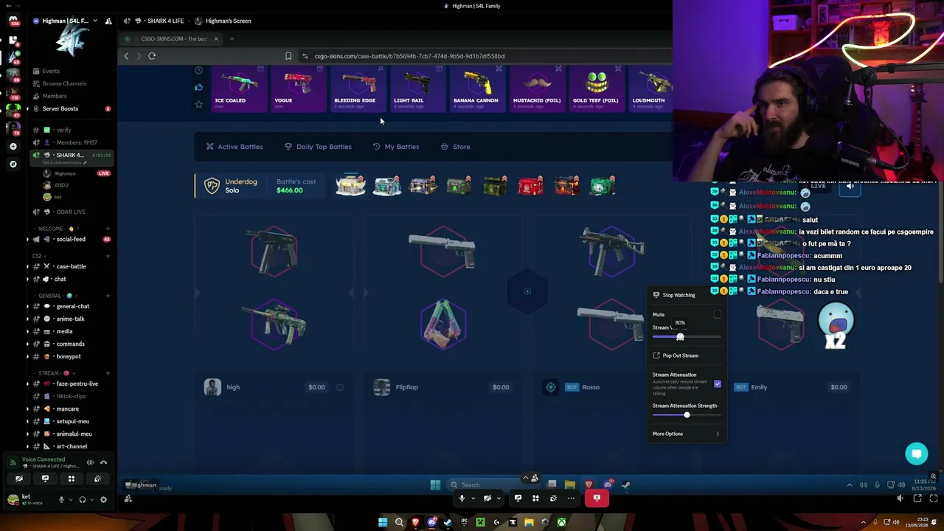
Task: Open more options ellipsis in call bar
Action: (571, 499)
